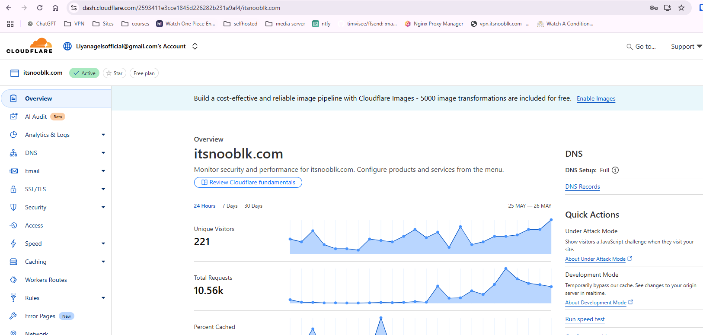
Task: Click the Free plan badge
Action: 144,73
